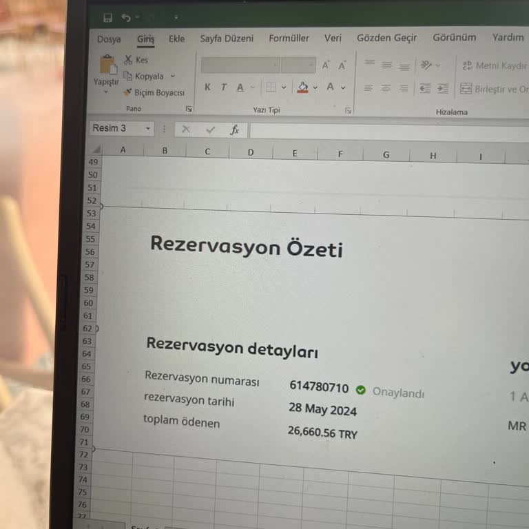Open the orientation dropdown arrow
This screenshot has height=529, width=529.
(x=438, y=65)
